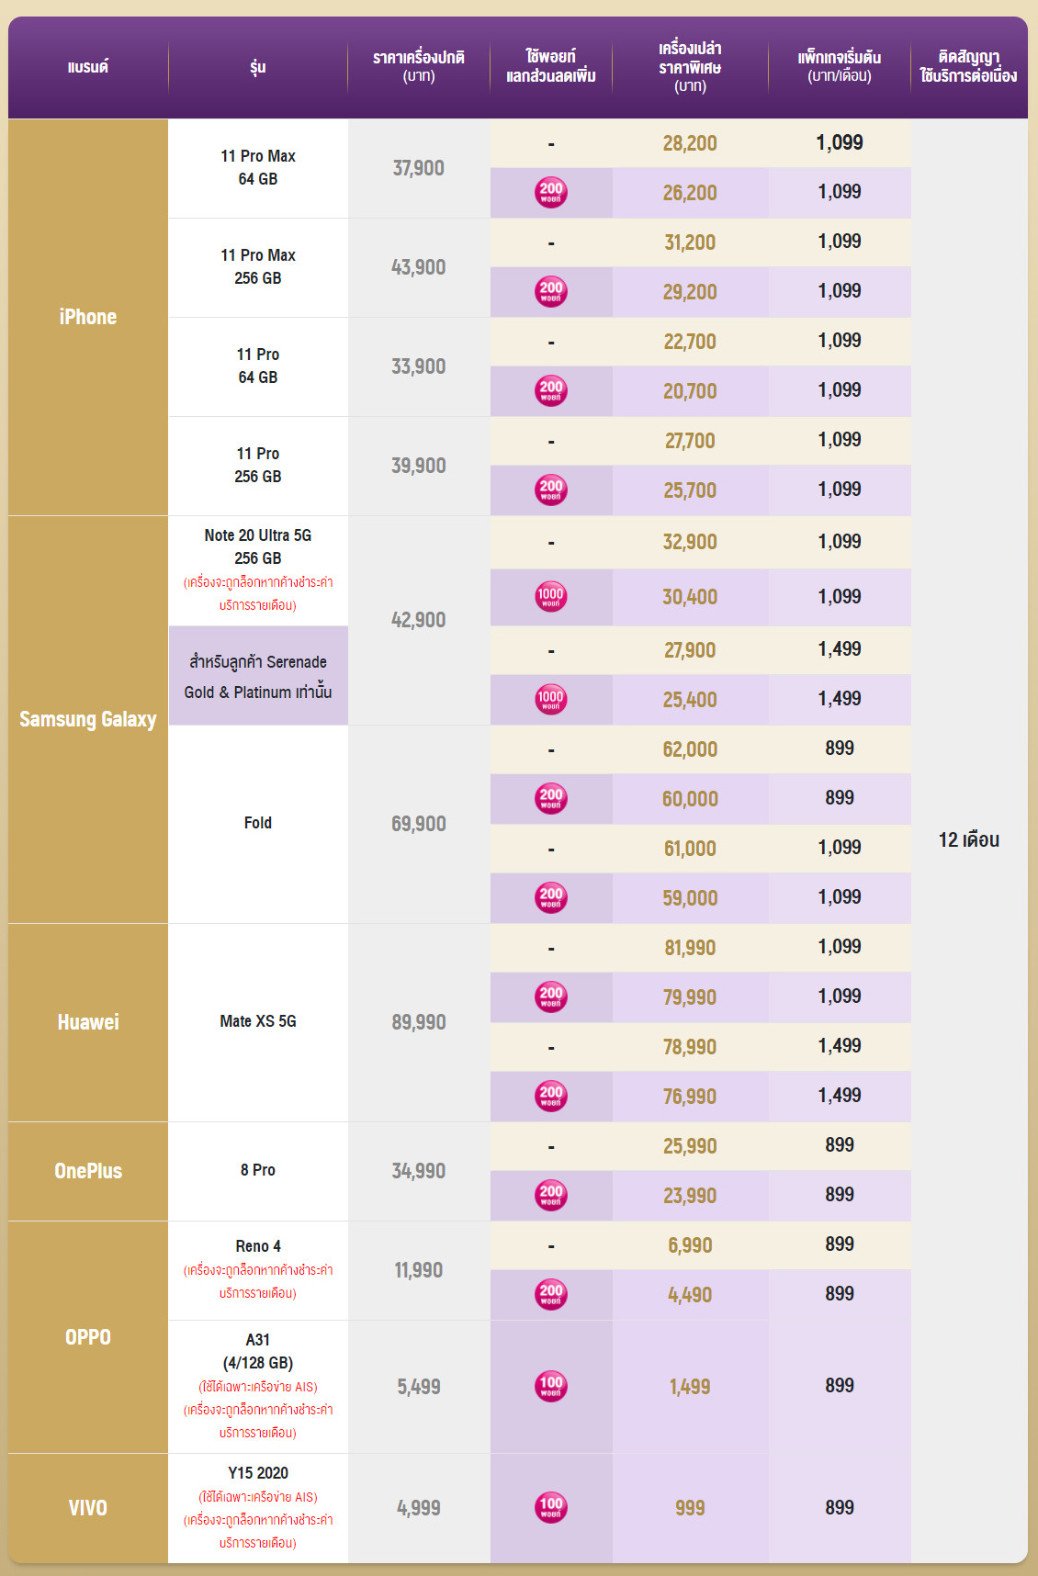The image size is (1038, 1576).
Task: Click the 1000 points badge beside 25,400 price
Action: coord(551,699)
